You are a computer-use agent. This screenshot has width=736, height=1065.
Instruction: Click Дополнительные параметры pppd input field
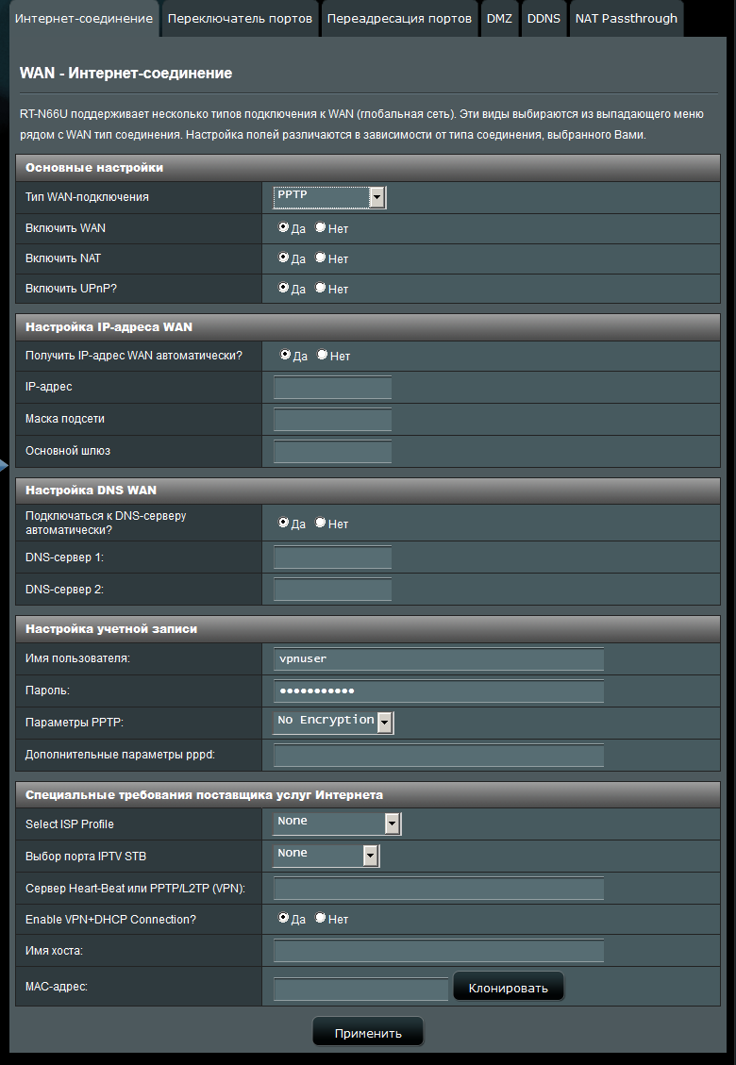coord(439,755)
